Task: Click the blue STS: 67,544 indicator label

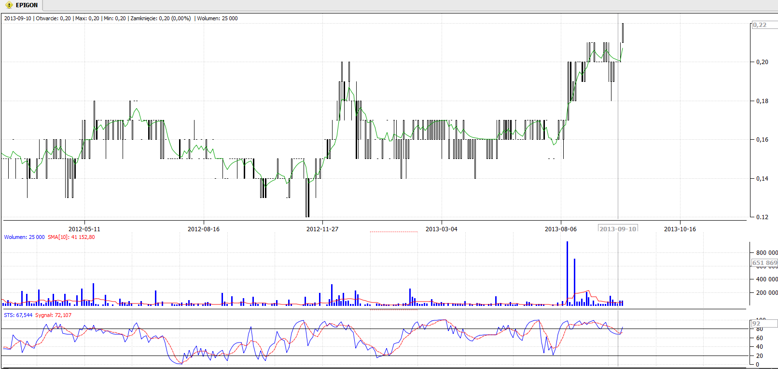Action: pyautogui.click(x=18, y=315)
